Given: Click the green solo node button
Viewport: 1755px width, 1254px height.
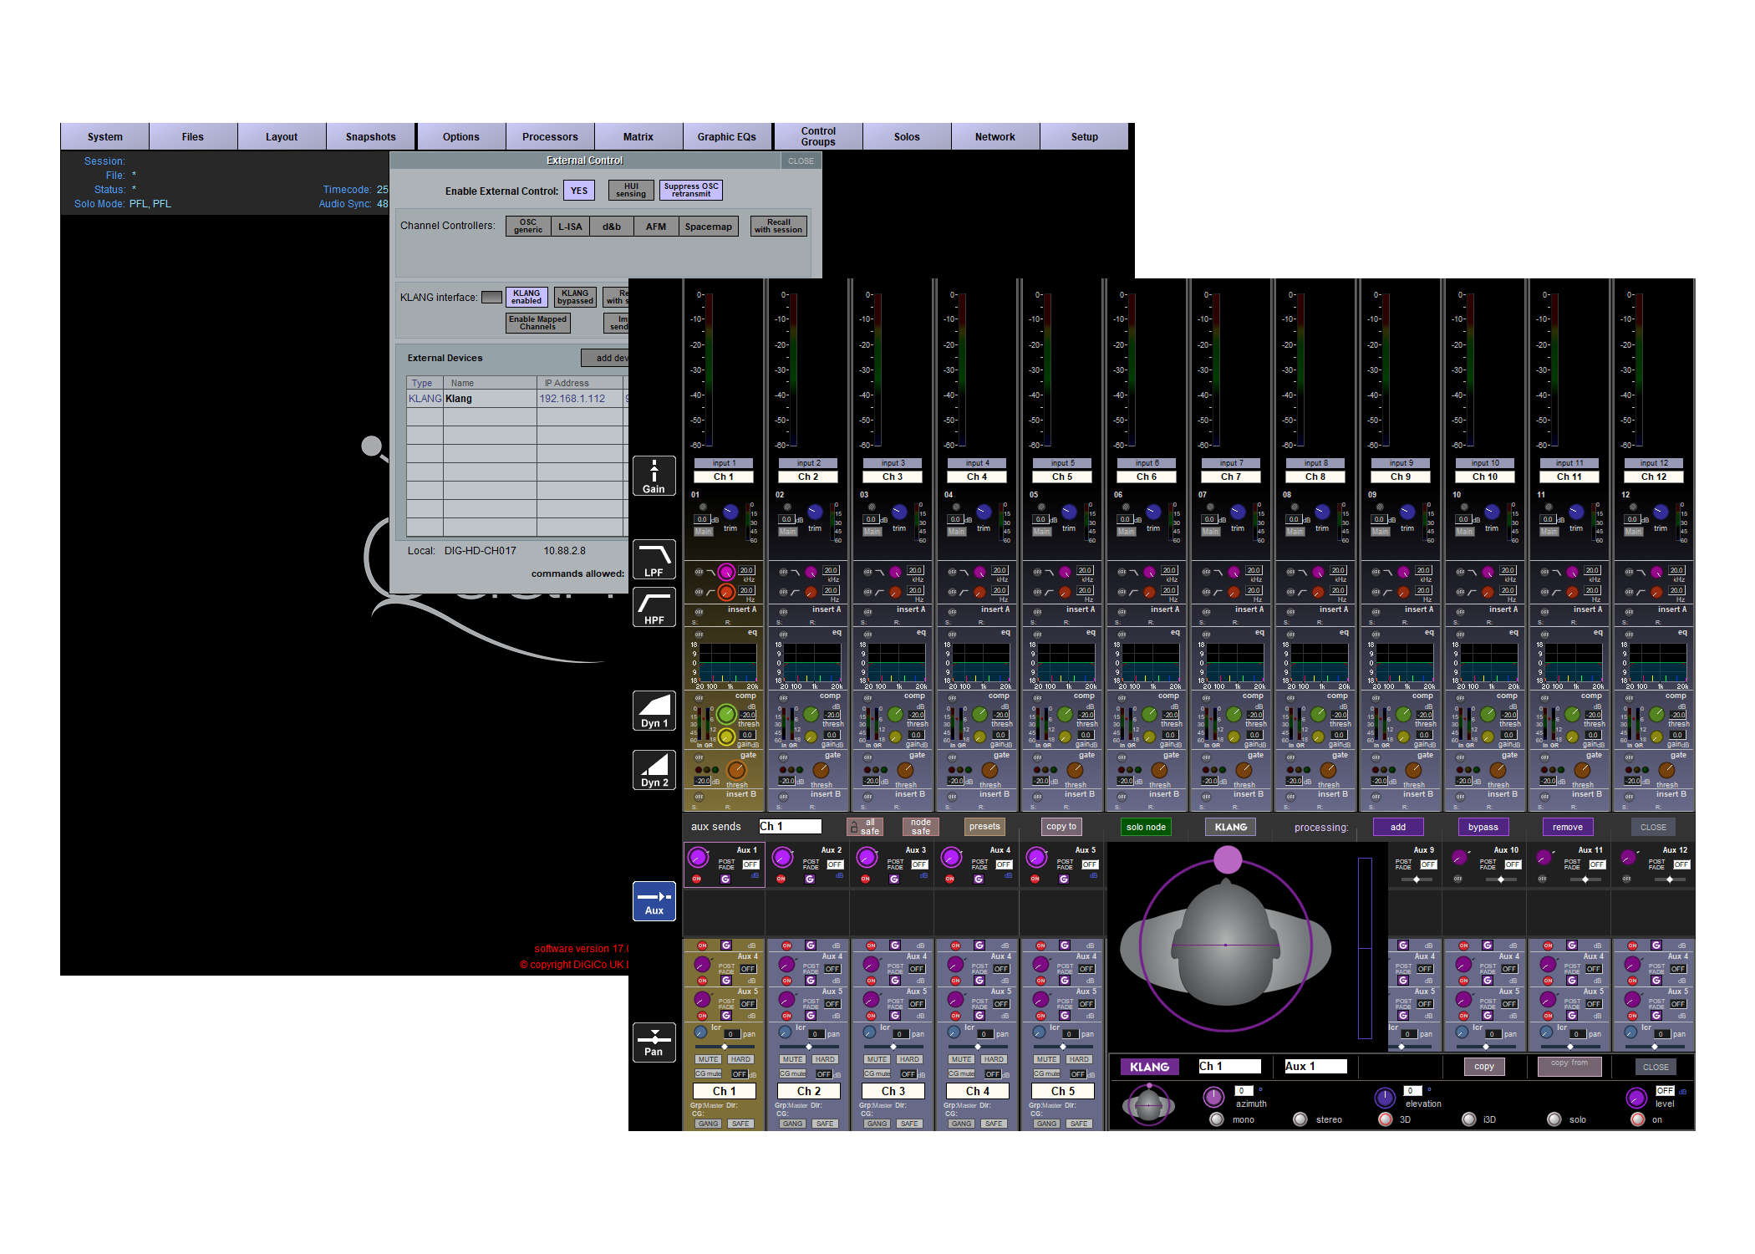Looking at the screenshot, I should click(x=1145, y=827).
